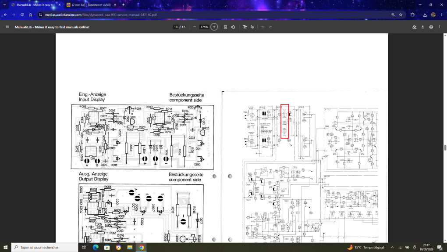
Task: Click the Chrome icon in taskbar
Action: pyautogui.click(x=142, y=248)
